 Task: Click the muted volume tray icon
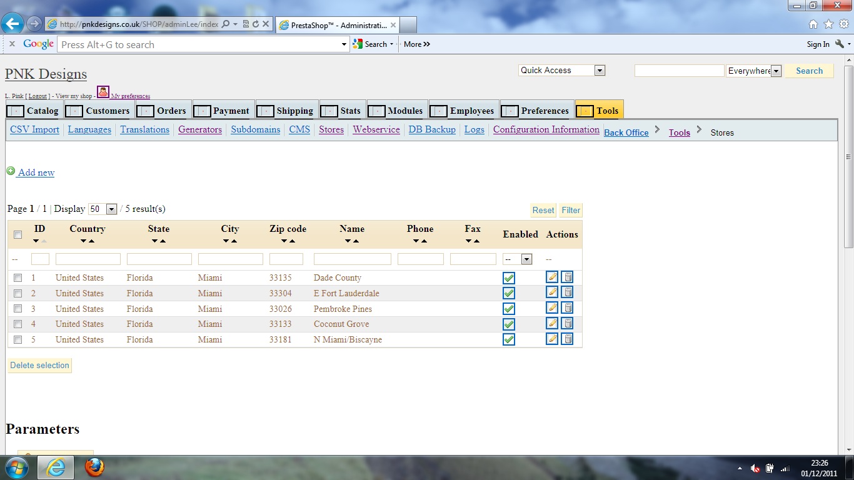click(x=755, y=468)
